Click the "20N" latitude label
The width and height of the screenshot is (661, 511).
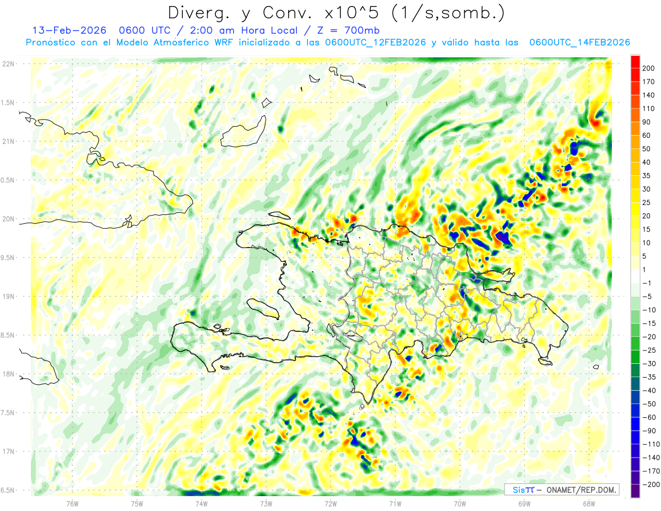coord(8,219)
